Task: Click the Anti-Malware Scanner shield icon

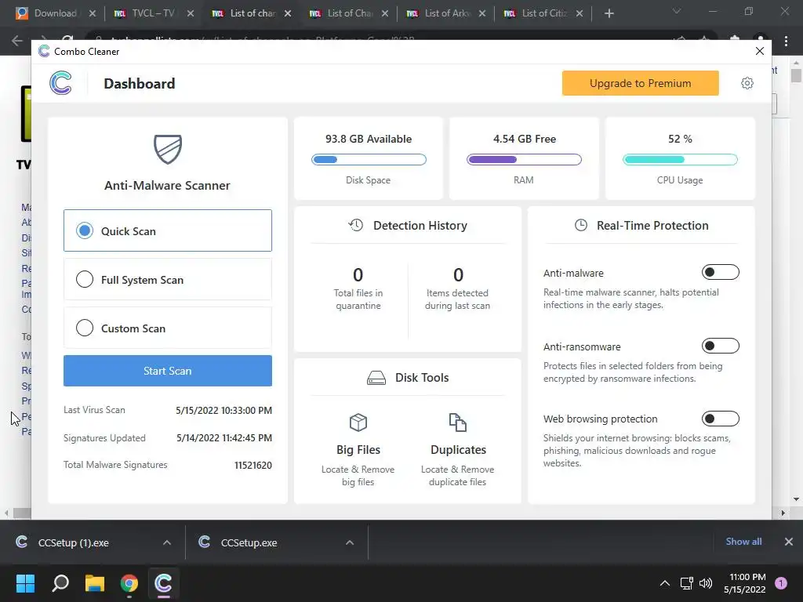Action: click(x=168, y=149)
